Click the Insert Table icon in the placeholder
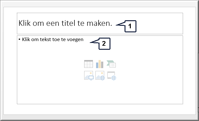 tap(89, 64)
